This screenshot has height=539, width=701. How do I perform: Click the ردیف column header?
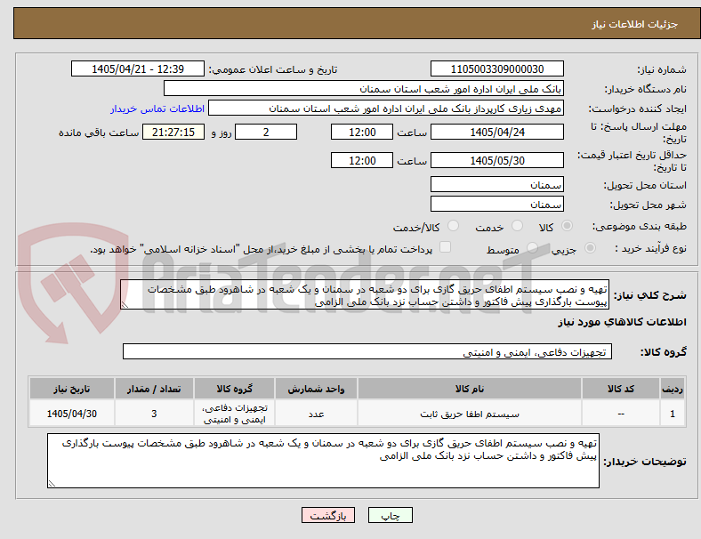tap(673, 389)
